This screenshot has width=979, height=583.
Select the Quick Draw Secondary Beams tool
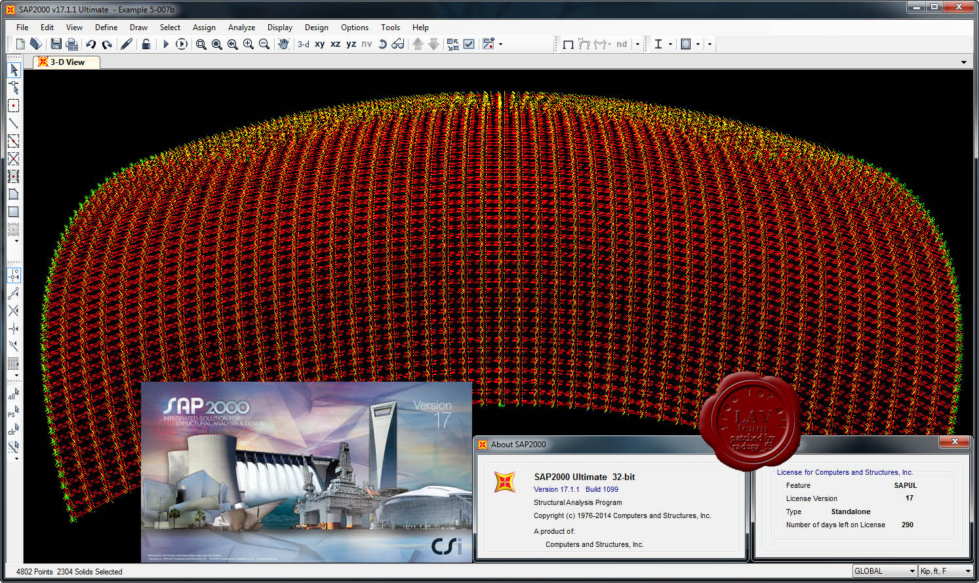14,176
